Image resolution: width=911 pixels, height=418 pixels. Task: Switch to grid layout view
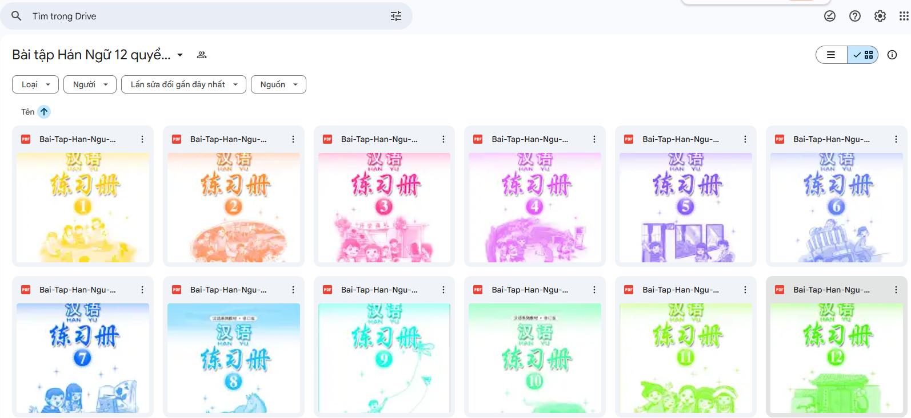click(863, 55)
